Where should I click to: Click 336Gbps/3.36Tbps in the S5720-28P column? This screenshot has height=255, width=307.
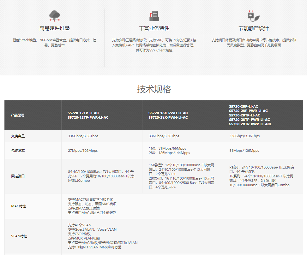244,136
